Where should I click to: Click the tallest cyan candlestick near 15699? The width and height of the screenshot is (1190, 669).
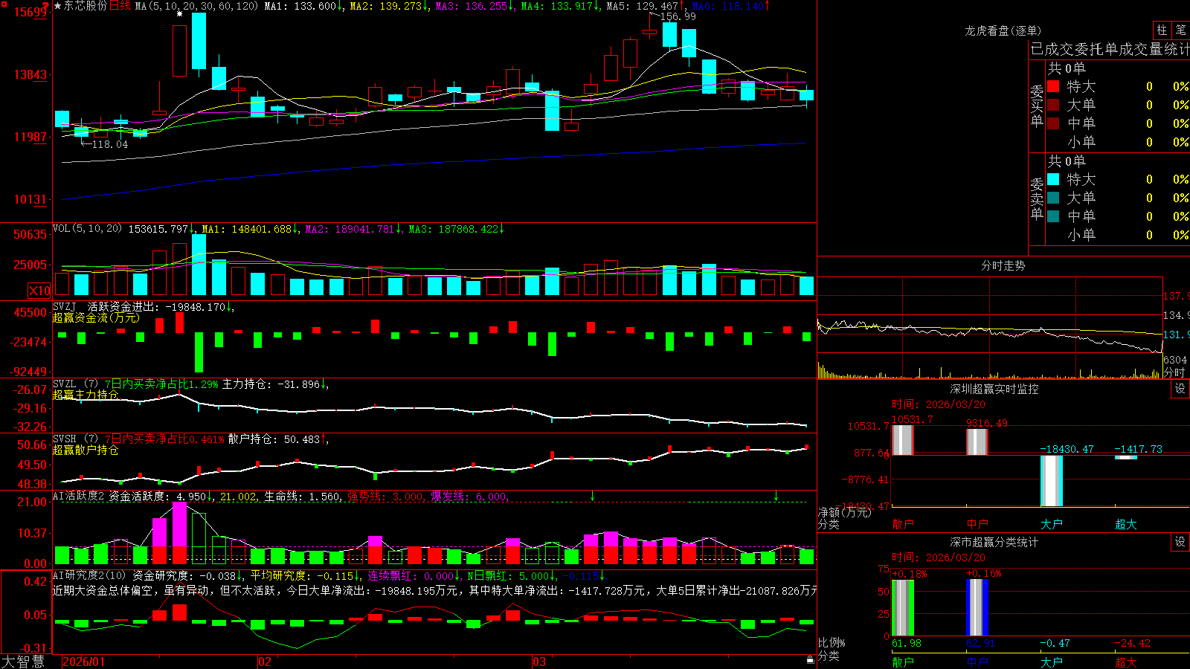pos(199,41)
